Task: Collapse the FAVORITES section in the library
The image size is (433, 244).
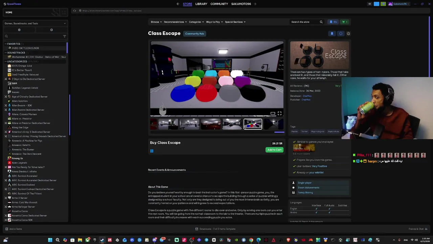Action: [5, 44]
